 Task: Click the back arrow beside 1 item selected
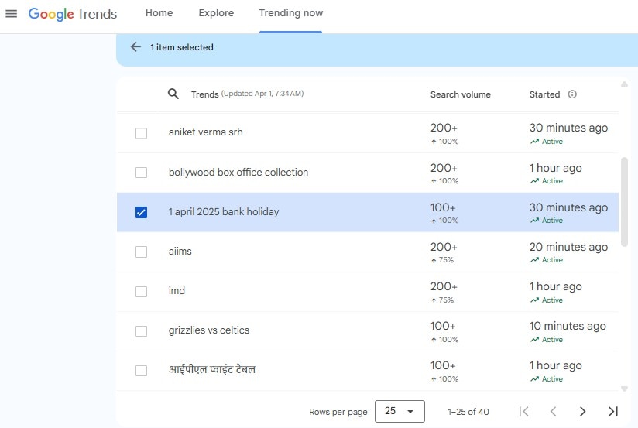click(x=135, y=47)
